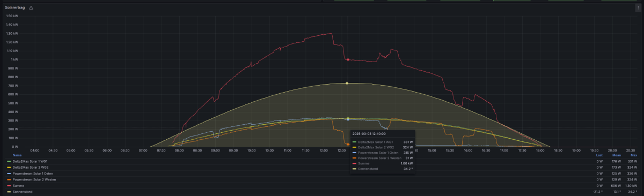Click the Powerstream Solar 1 Osten max 336 W
Screen dimensions: 644x196
coord(632,174)
